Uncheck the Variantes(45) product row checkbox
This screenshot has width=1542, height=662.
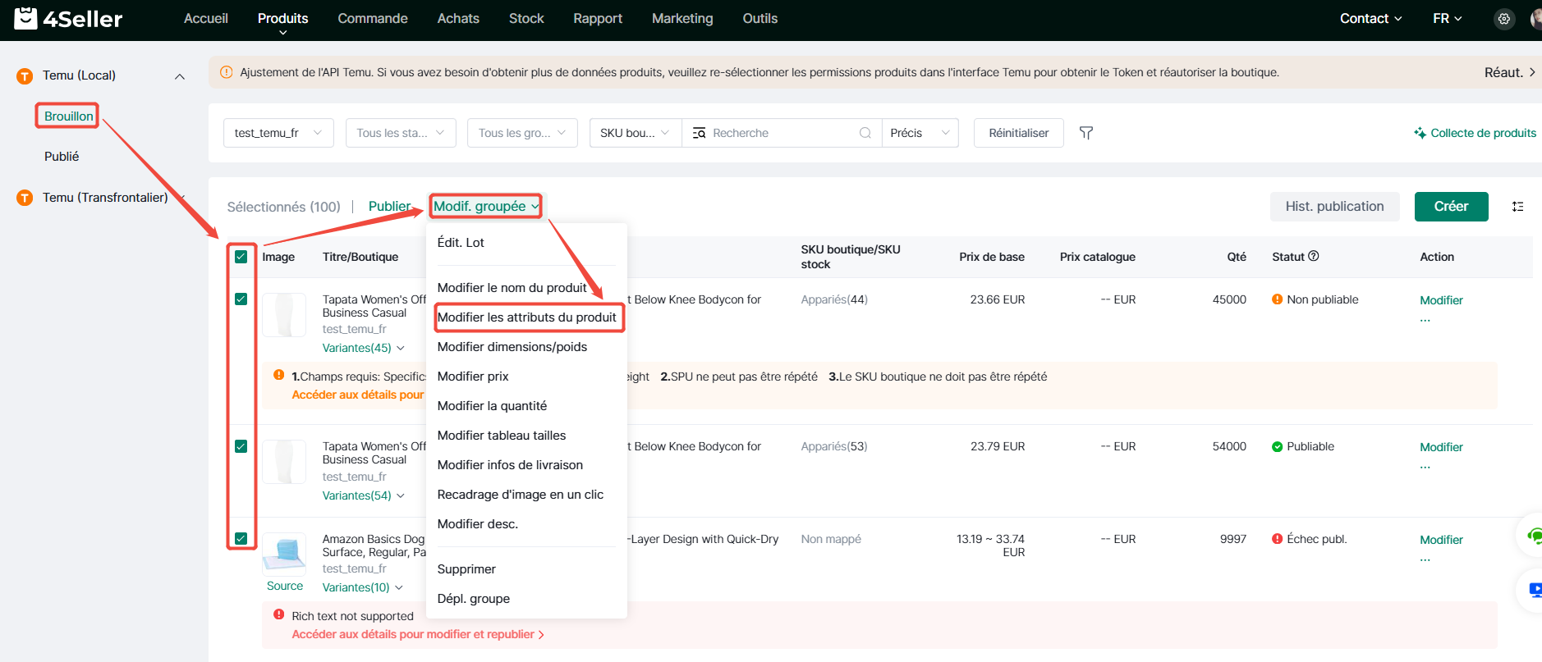click(241, 299)
